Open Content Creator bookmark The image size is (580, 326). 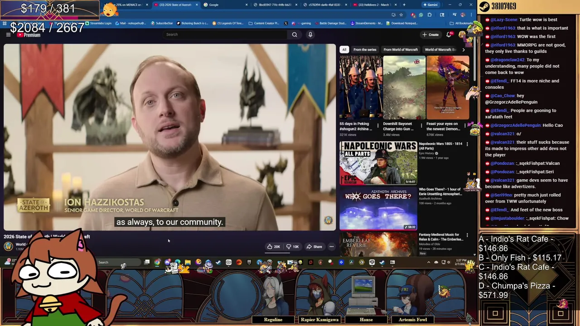click(x=264, y=23)
